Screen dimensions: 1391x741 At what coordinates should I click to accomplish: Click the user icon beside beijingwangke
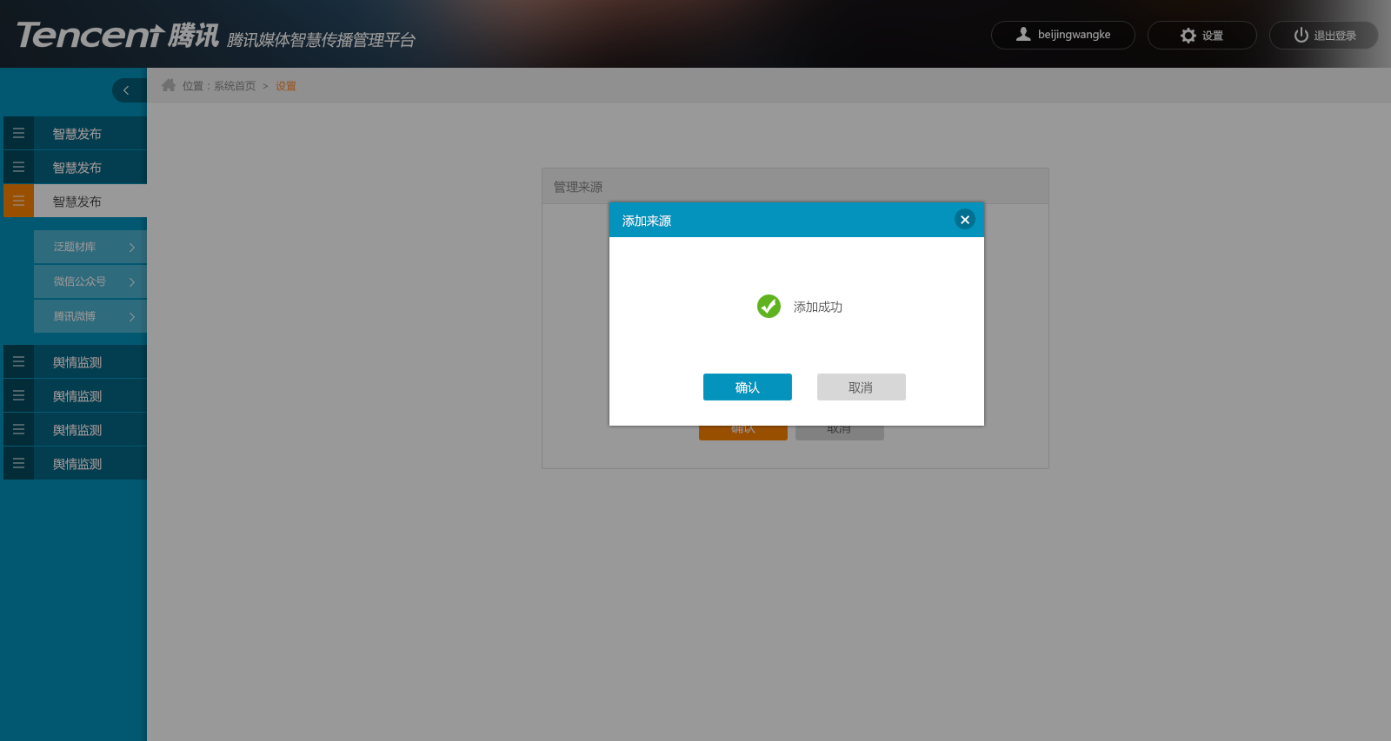pos(1023,35)
